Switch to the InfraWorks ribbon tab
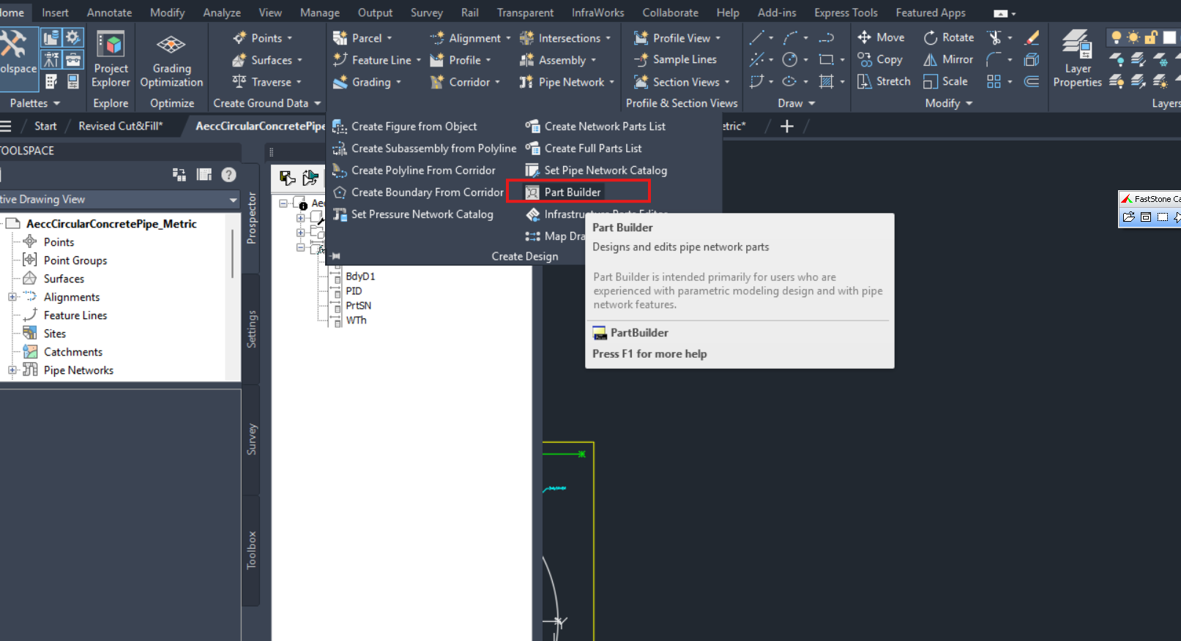1181x641 pixels. [x=597, y=12]
